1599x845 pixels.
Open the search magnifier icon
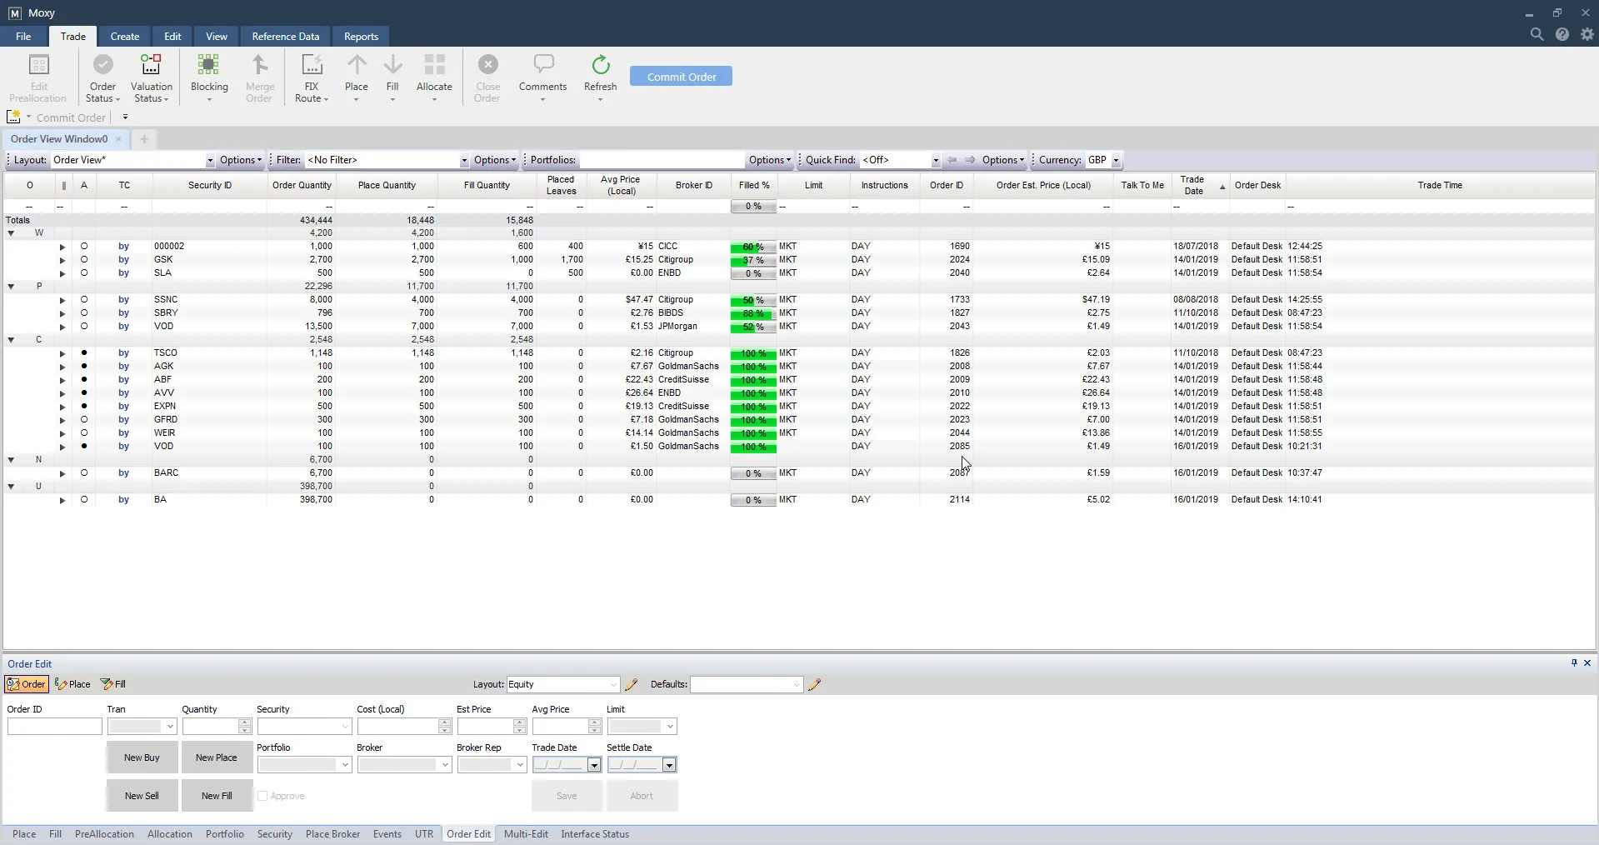click(1537, 35)
